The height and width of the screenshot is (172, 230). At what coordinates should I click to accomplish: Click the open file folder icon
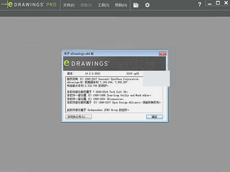[x=136, y=5]
